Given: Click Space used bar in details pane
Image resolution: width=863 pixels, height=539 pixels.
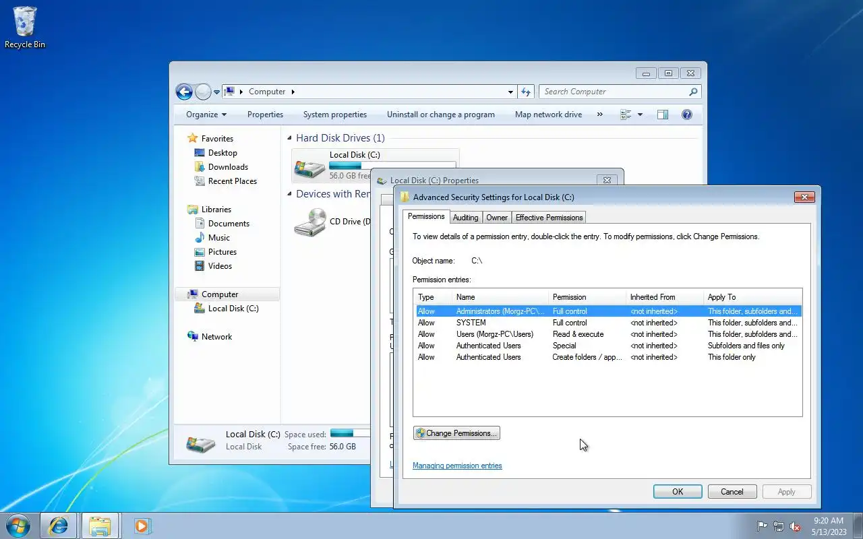Looking at the screenshot, I should tap(349, 433).
